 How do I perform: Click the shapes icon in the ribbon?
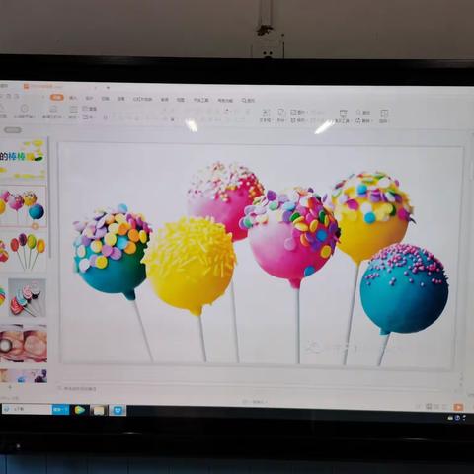[x=281, y=113]
